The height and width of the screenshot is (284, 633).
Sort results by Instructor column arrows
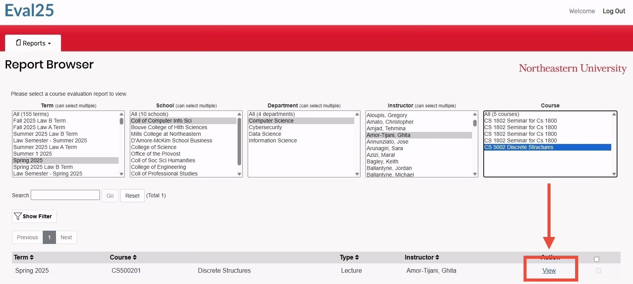[437, 257]
